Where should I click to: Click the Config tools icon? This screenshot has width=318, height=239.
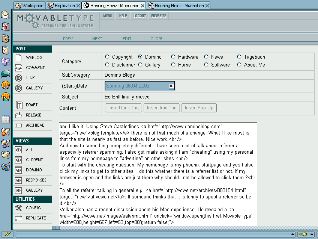(x=18, y=208)
